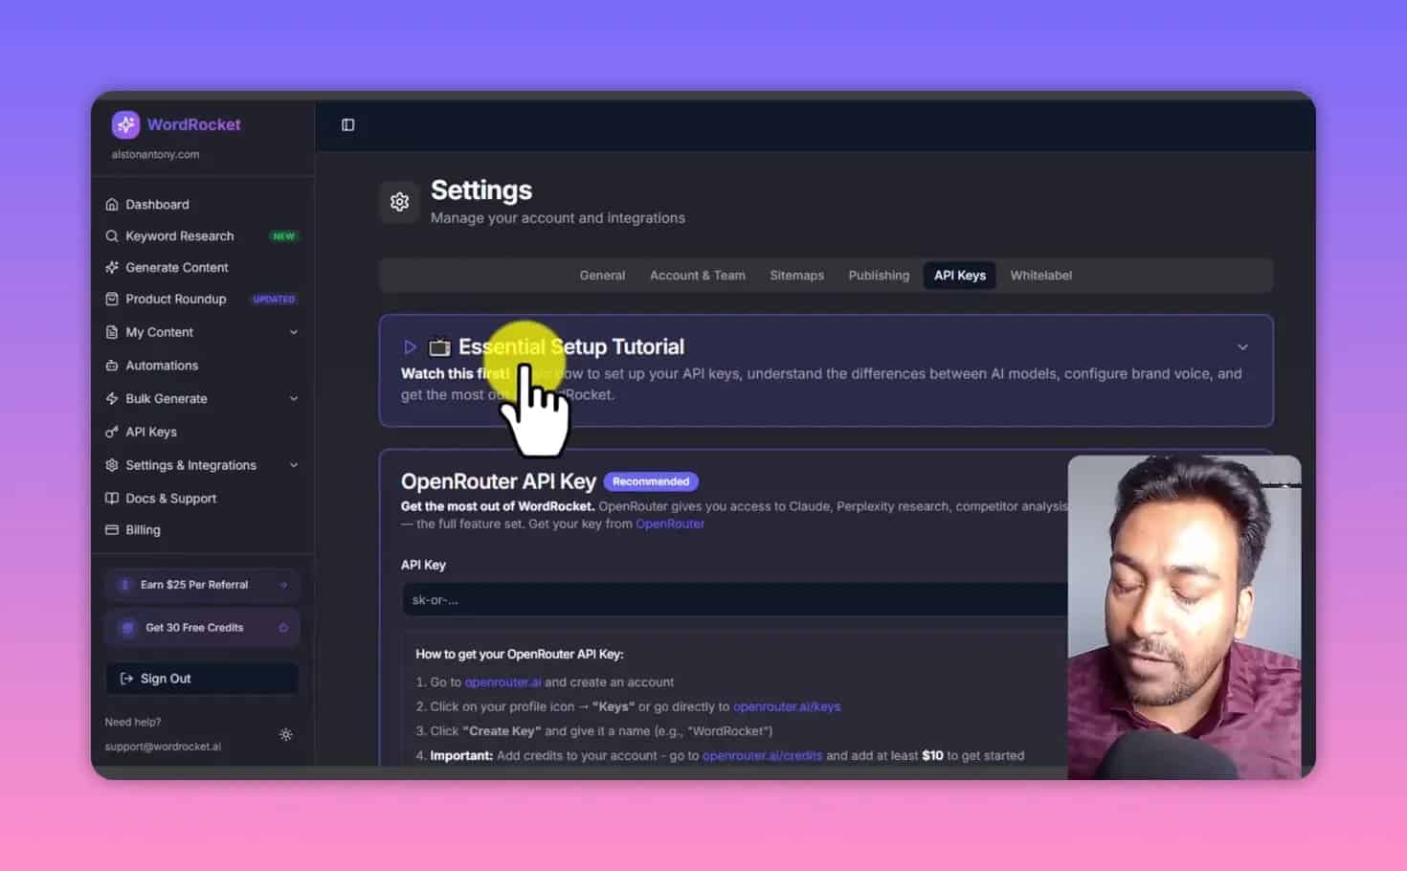The width and height of the screenshot is (1407, 871).
Task: Click the Sign Out button
Action: 201,678
